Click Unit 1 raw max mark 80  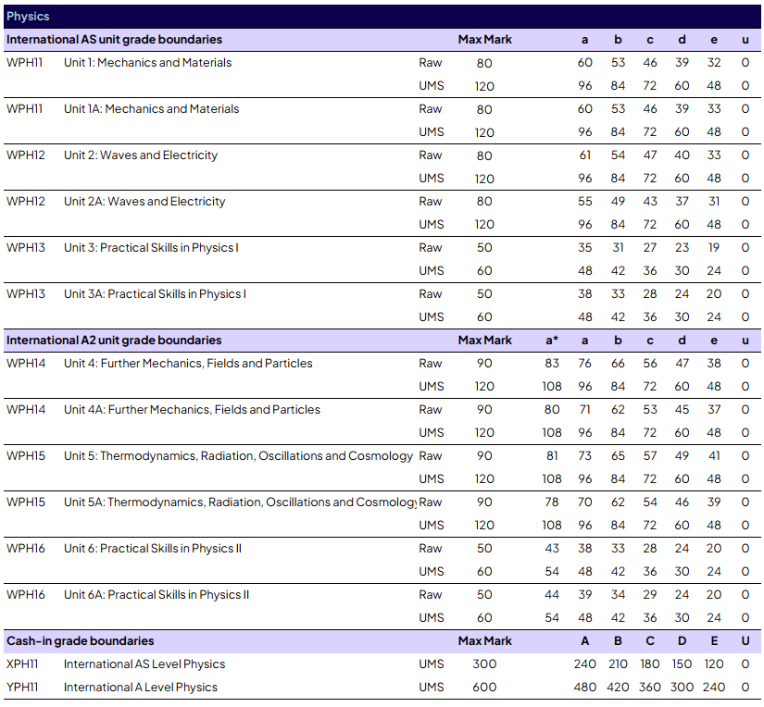484,63
